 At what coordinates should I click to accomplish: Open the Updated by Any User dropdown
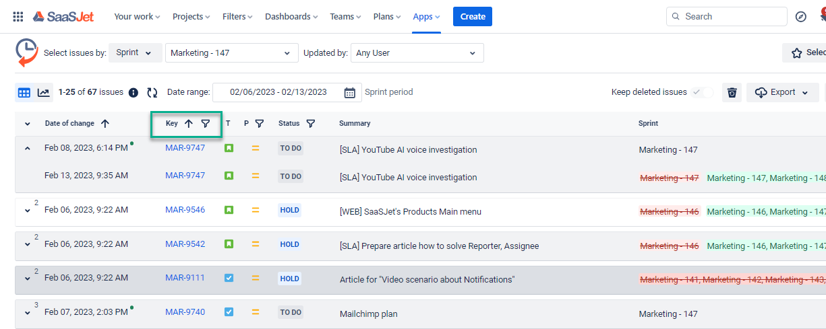(x=417, y=52)
